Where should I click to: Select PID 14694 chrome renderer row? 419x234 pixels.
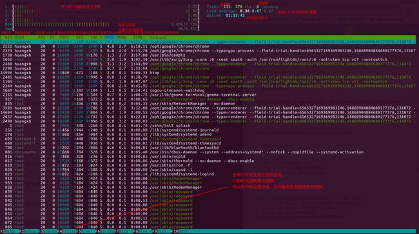tap(208, 112)
